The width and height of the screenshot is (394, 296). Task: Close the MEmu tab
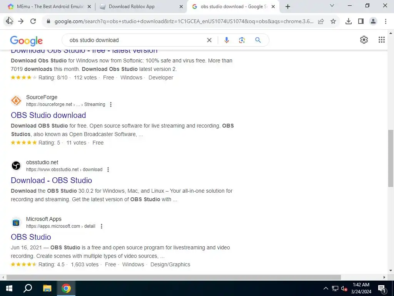(89, 7)
